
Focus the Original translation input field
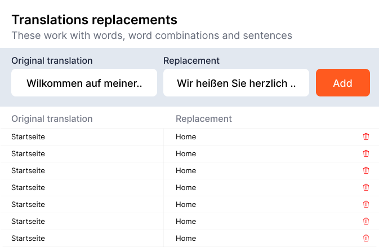tap(84, 83)
